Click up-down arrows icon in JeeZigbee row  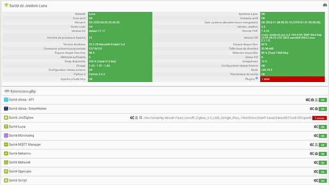coord(141,118)
